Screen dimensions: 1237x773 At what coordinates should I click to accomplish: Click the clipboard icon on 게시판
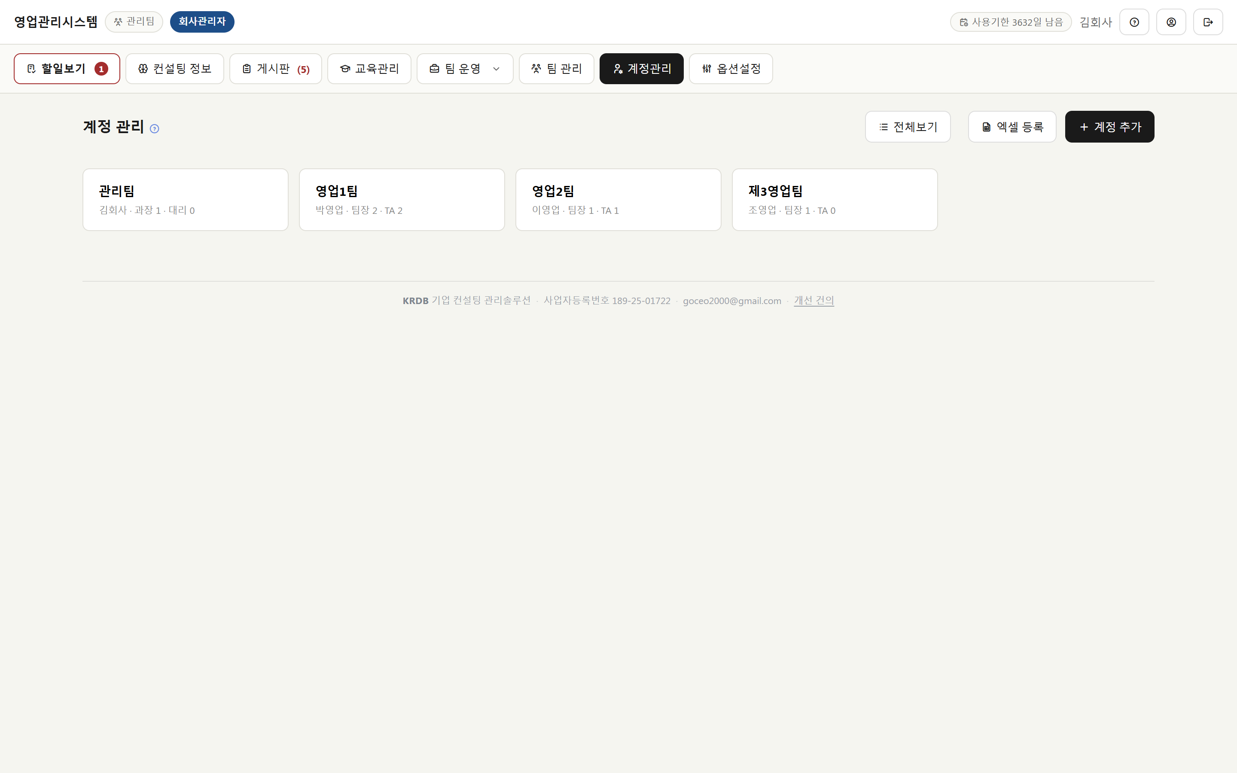247,69
